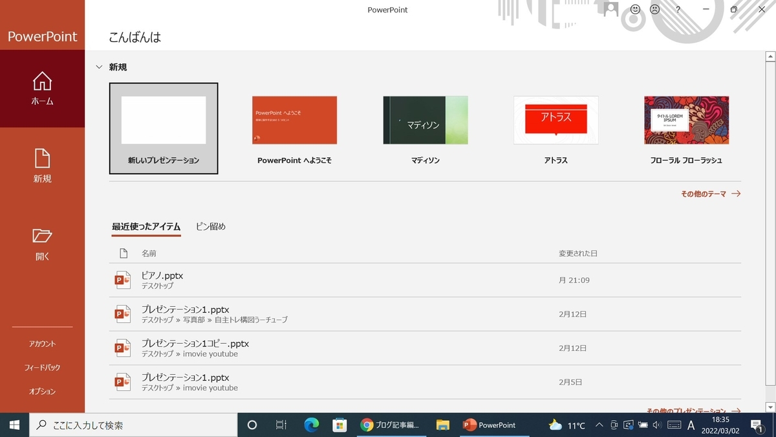
Task: Open clock showing 18:35 2022/03/02
Action: (x=720, y=425)
